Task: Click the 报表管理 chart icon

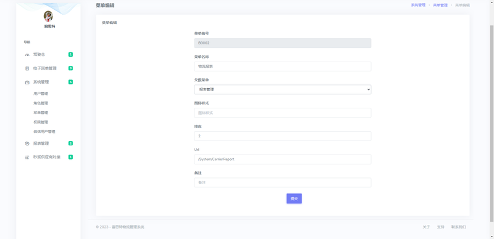Action: [27, 144]
